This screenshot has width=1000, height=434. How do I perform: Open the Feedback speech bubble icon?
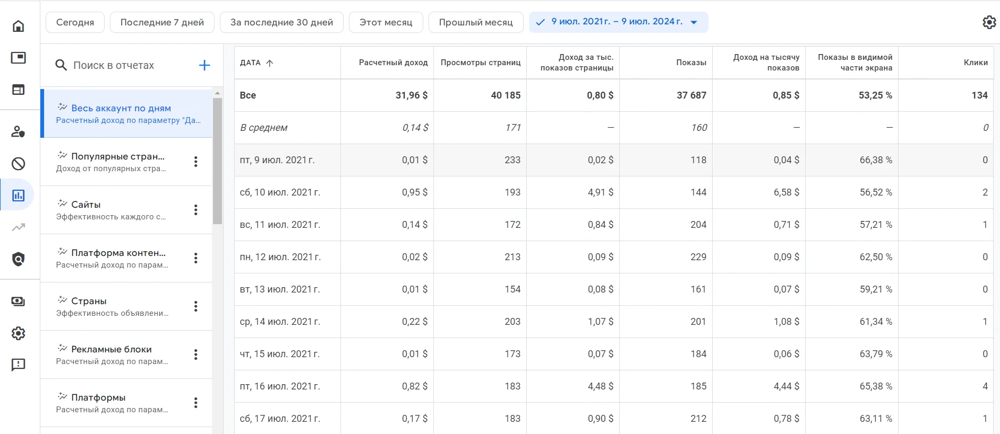pos(19,365)
